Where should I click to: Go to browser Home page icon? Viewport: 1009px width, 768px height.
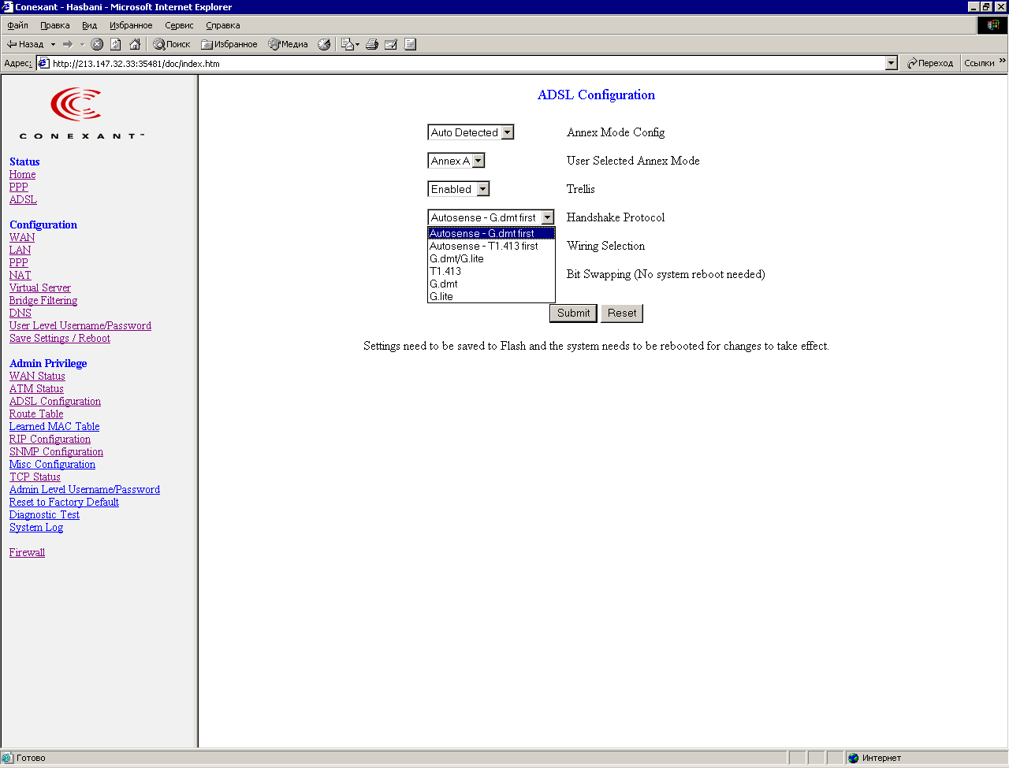point(135,44)
